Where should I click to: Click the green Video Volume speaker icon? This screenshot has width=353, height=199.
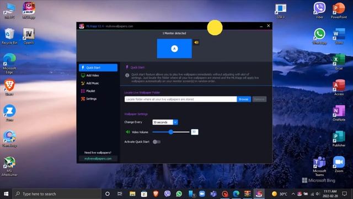pos(127,132)
